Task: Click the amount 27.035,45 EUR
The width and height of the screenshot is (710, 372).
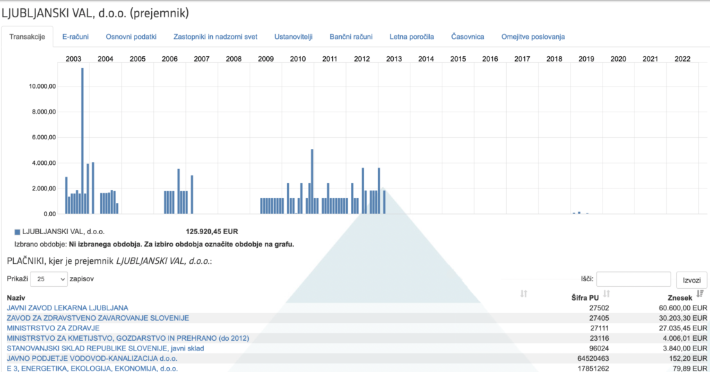Action: [683, 328]
